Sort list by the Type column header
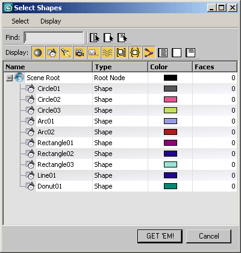241x253 pixels. coord(120,67)
